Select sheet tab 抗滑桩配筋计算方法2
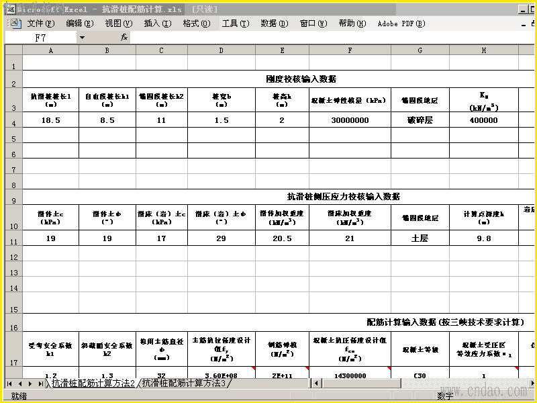The image size is (537, 403). tap(93, 383)
